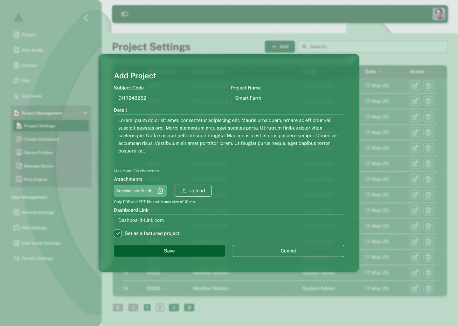
Task: Open Project in the sidebar
Action: click(24, 35)
